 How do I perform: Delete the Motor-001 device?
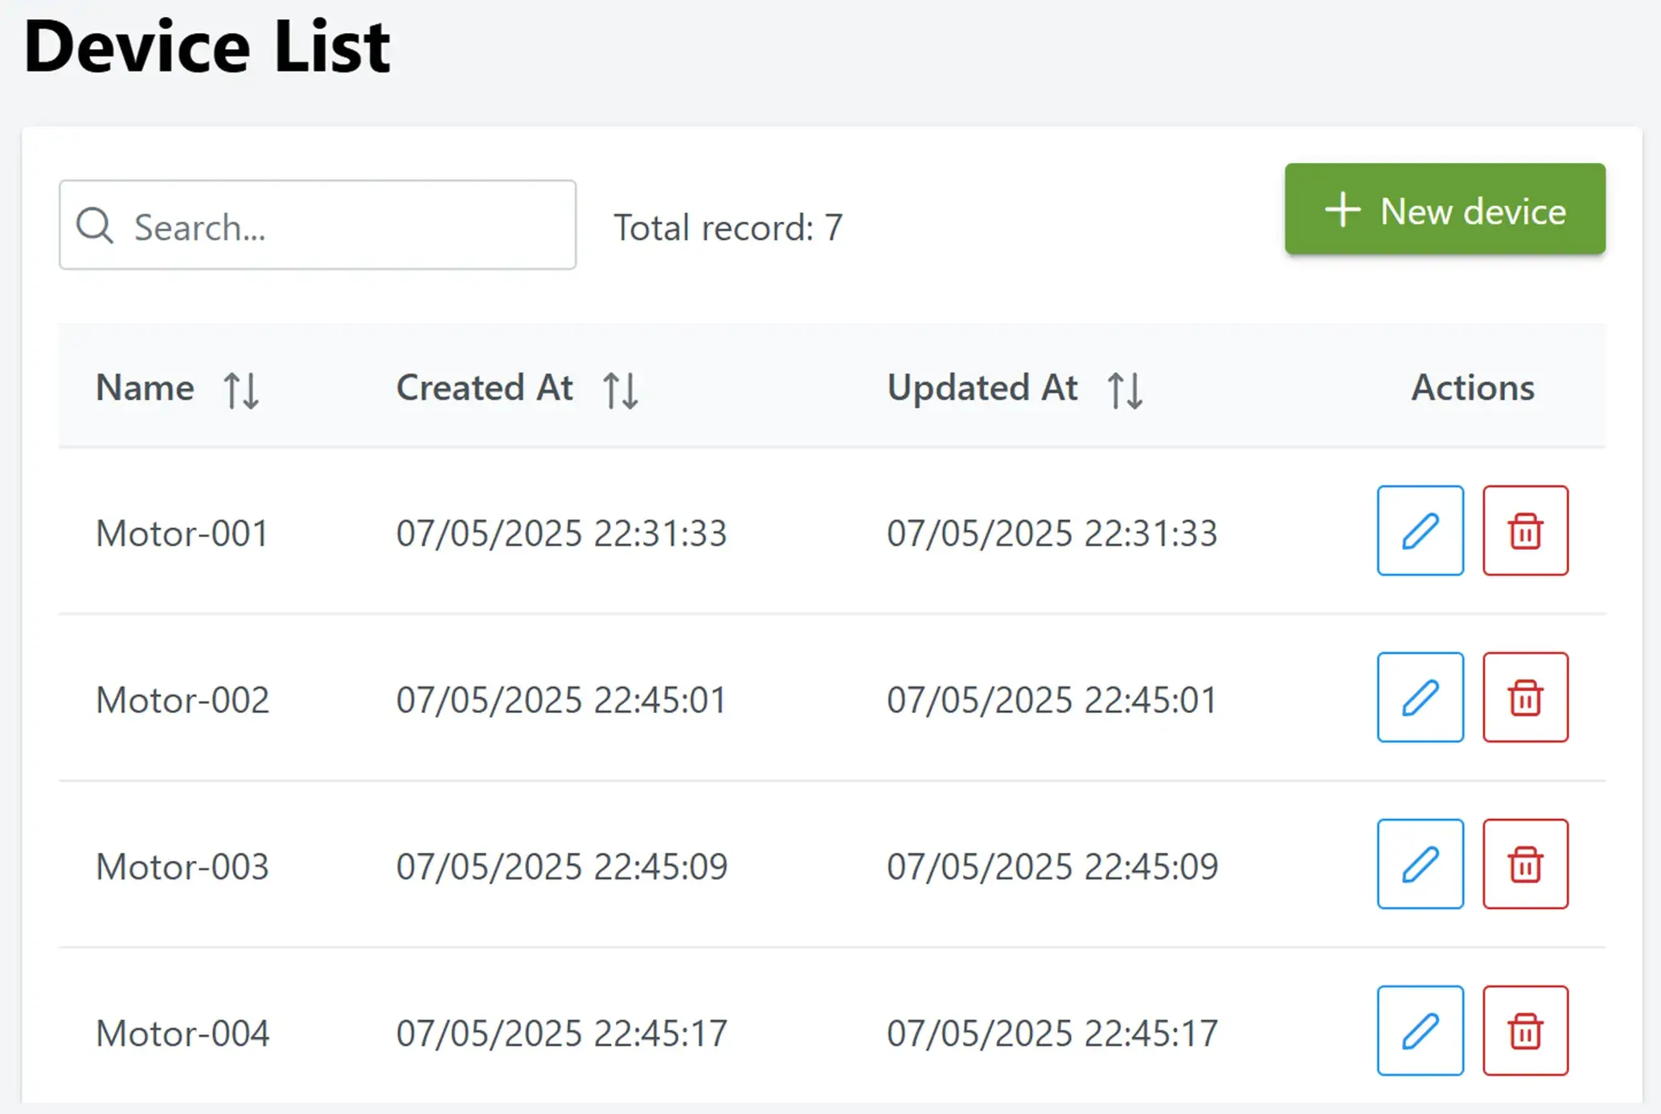pos(1524,531)
